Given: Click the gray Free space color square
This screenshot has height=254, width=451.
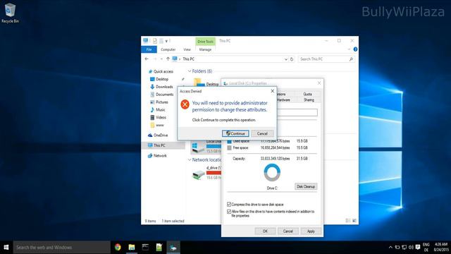Looking at the screenshot, I should coord(229,147).
